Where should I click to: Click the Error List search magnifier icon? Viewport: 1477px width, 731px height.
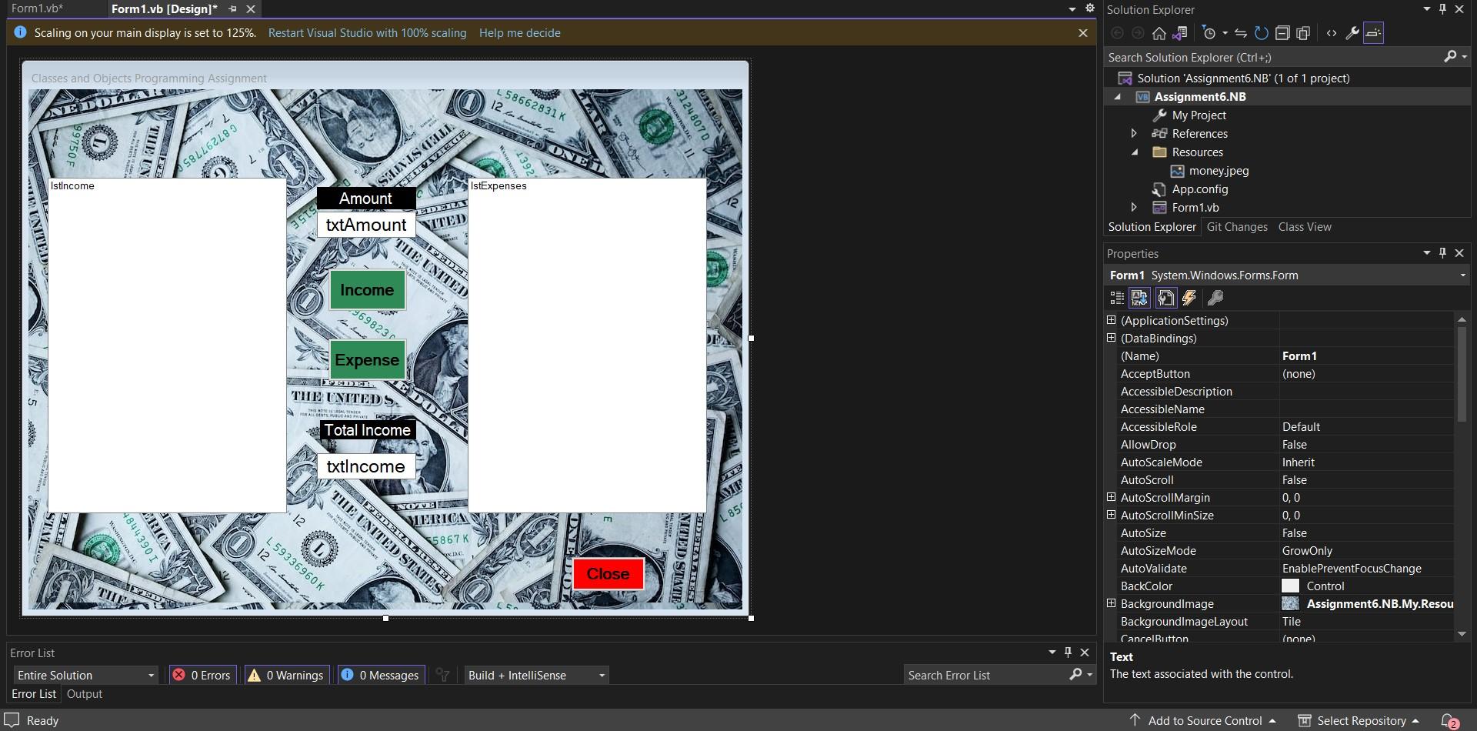[1075, 675]
